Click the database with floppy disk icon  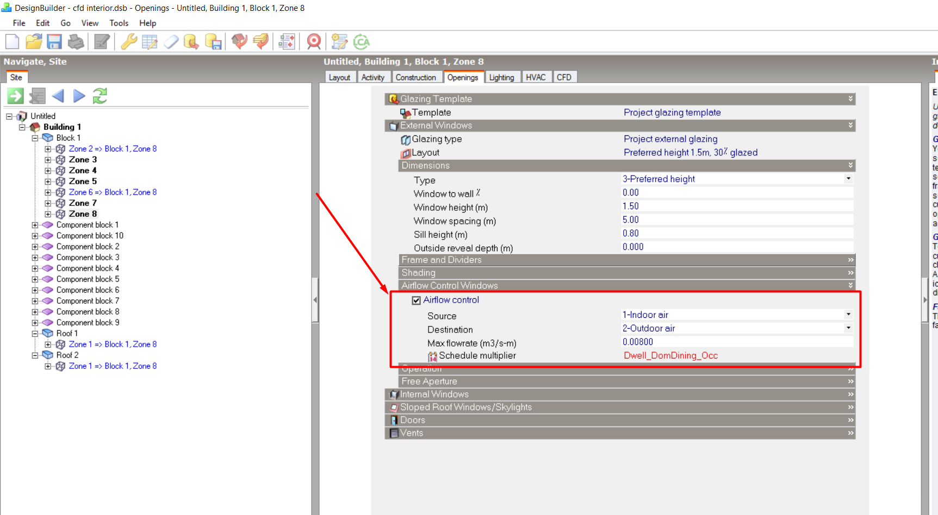point(213,42)
